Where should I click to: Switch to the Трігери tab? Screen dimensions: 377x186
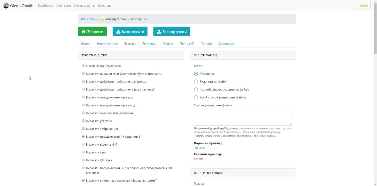[x=206, y=43]
